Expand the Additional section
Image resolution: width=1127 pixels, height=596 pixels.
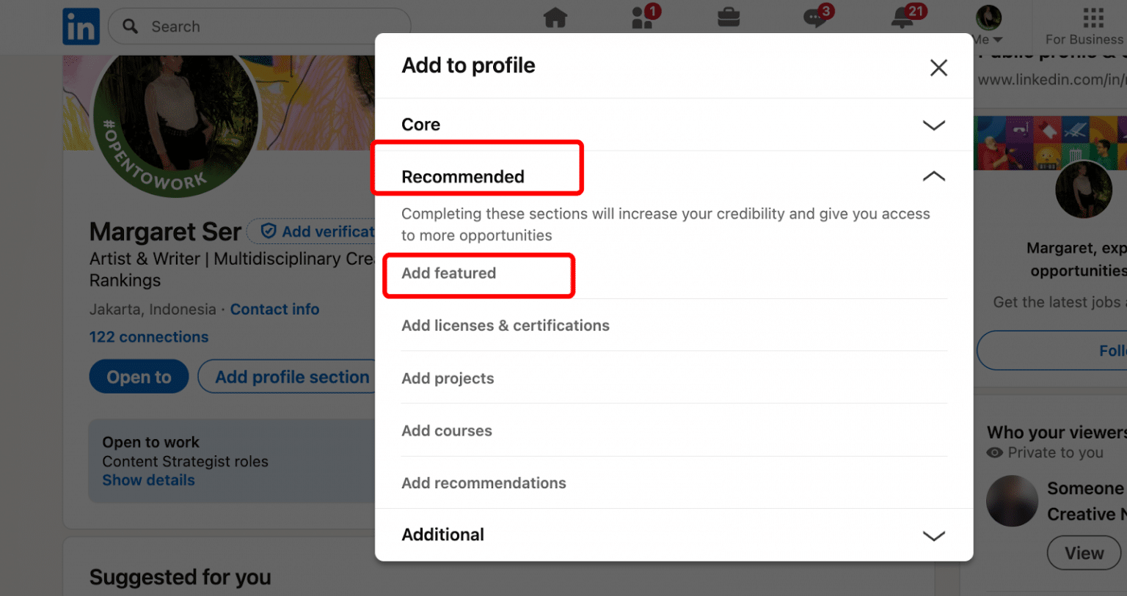tap(674, 535)
